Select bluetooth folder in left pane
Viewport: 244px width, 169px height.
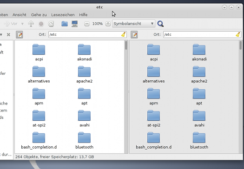(84, 140)
